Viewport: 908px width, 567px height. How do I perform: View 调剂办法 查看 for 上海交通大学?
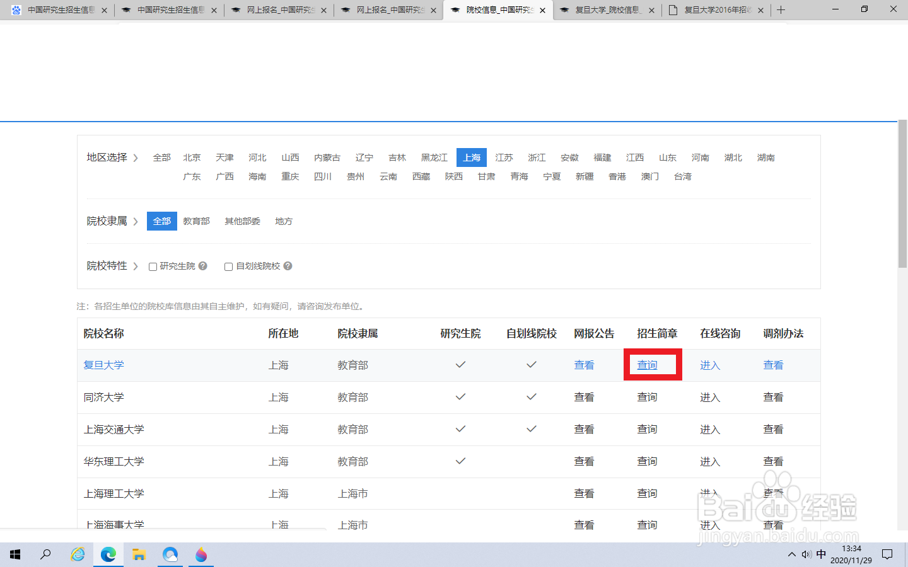point(774,430)
